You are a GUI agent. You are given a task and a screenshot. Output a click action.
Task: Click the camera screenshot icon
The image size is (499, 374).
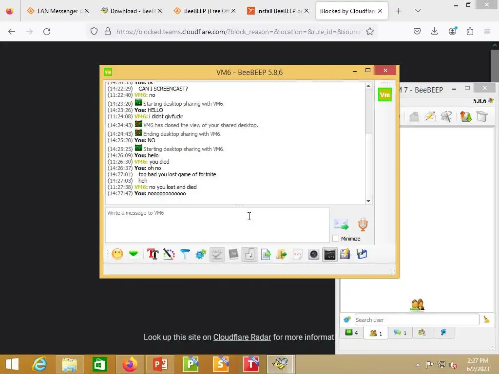click(313, 254)
